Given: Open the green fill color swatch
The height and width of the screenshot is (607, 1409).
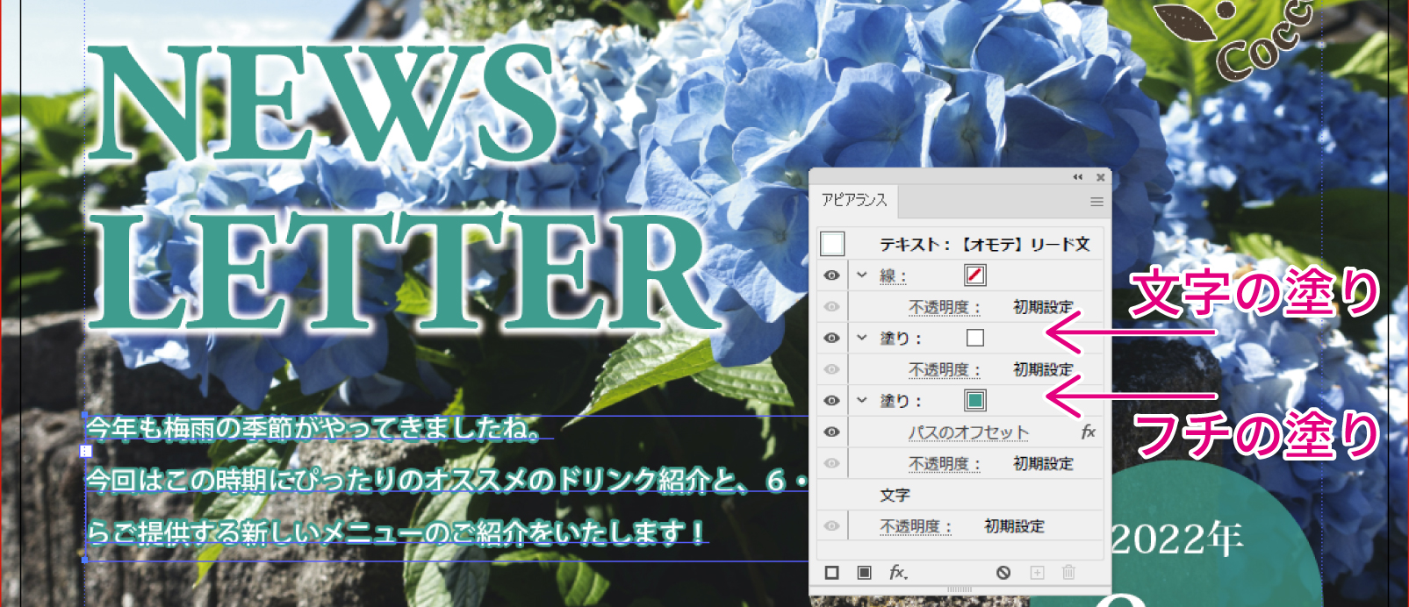Looking at the screenshot, I should (x=974, y=401).
